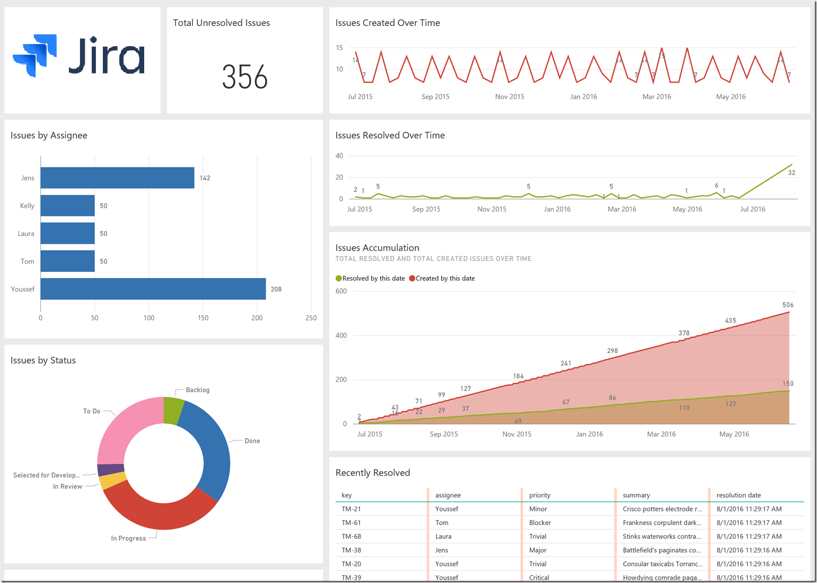The image size is (817, 583).
Task: Sort table by summary column header
Action: tap(636, 495)
